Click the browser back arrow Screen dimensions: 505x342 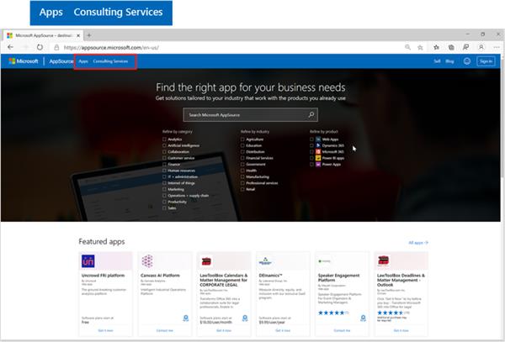[x=10, y=48]
